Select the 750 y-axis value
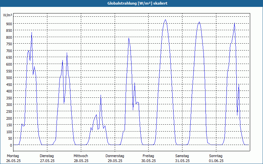 (x=9, y=44)
